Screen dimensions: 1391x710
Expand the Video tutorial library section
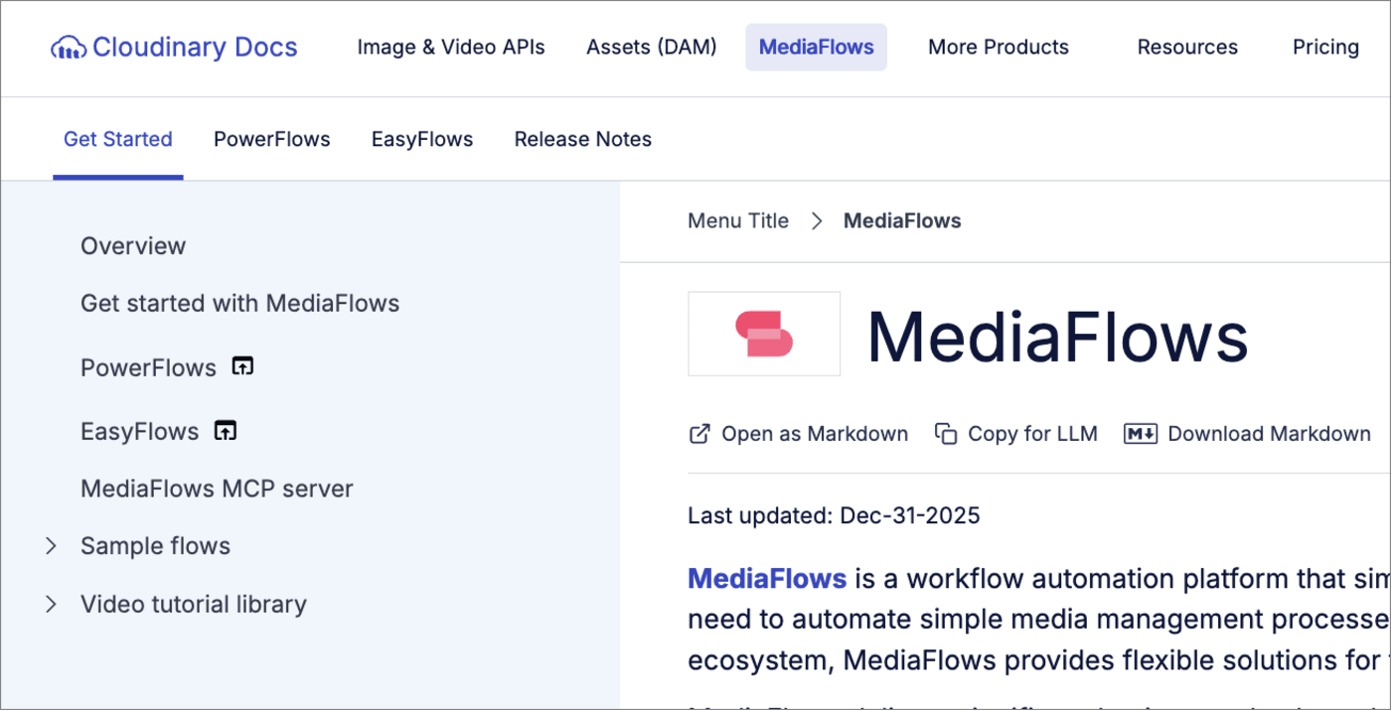[52, 603]
